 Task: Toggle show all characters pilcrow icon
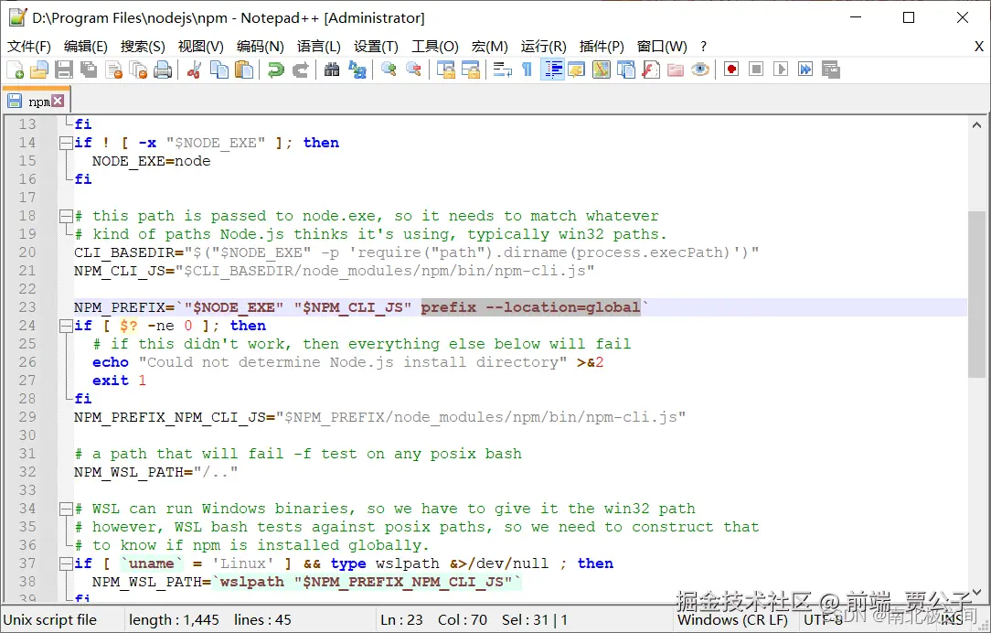(x=527, y=70)
